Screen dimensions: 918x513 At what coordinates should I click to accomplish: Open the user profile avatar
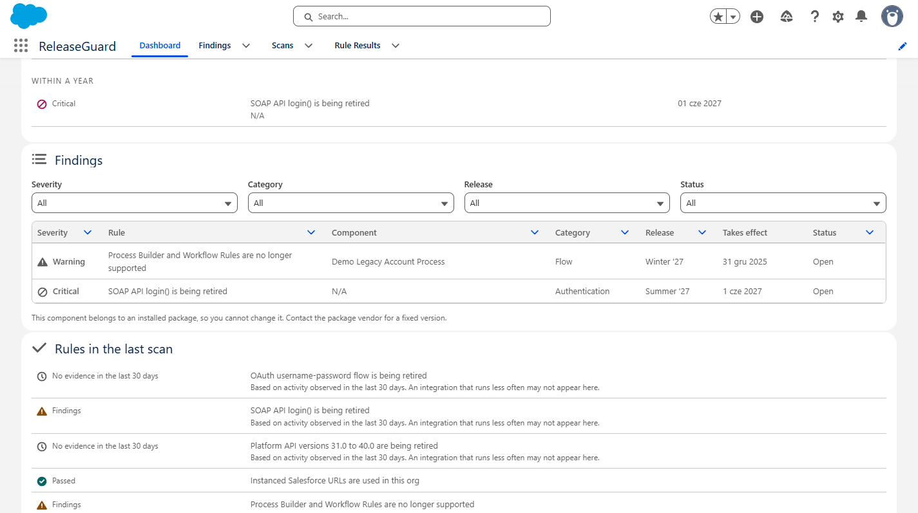coord(892,17)
